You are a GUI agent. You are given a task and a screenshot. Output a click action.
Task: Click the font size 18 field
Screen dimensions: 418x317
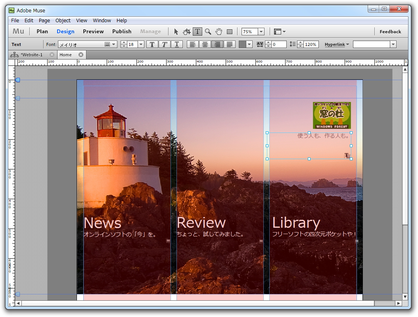pos(132,44)
